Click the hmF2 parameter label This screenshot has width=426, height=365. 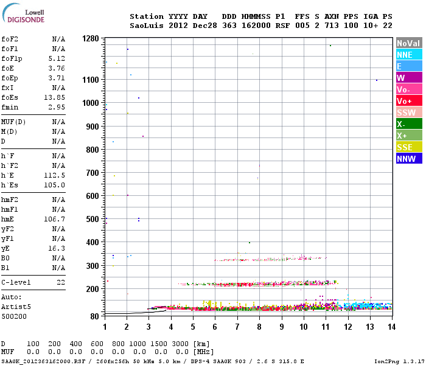[x=10, y=200]
